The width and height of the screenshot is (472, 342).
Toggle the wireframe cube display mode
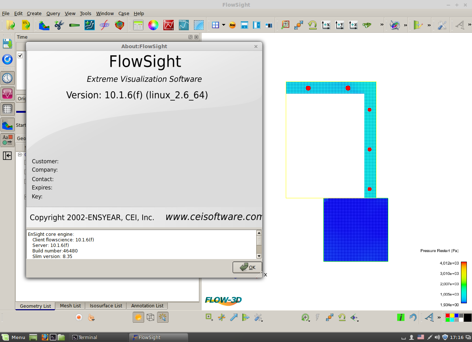tap(150, 317)
